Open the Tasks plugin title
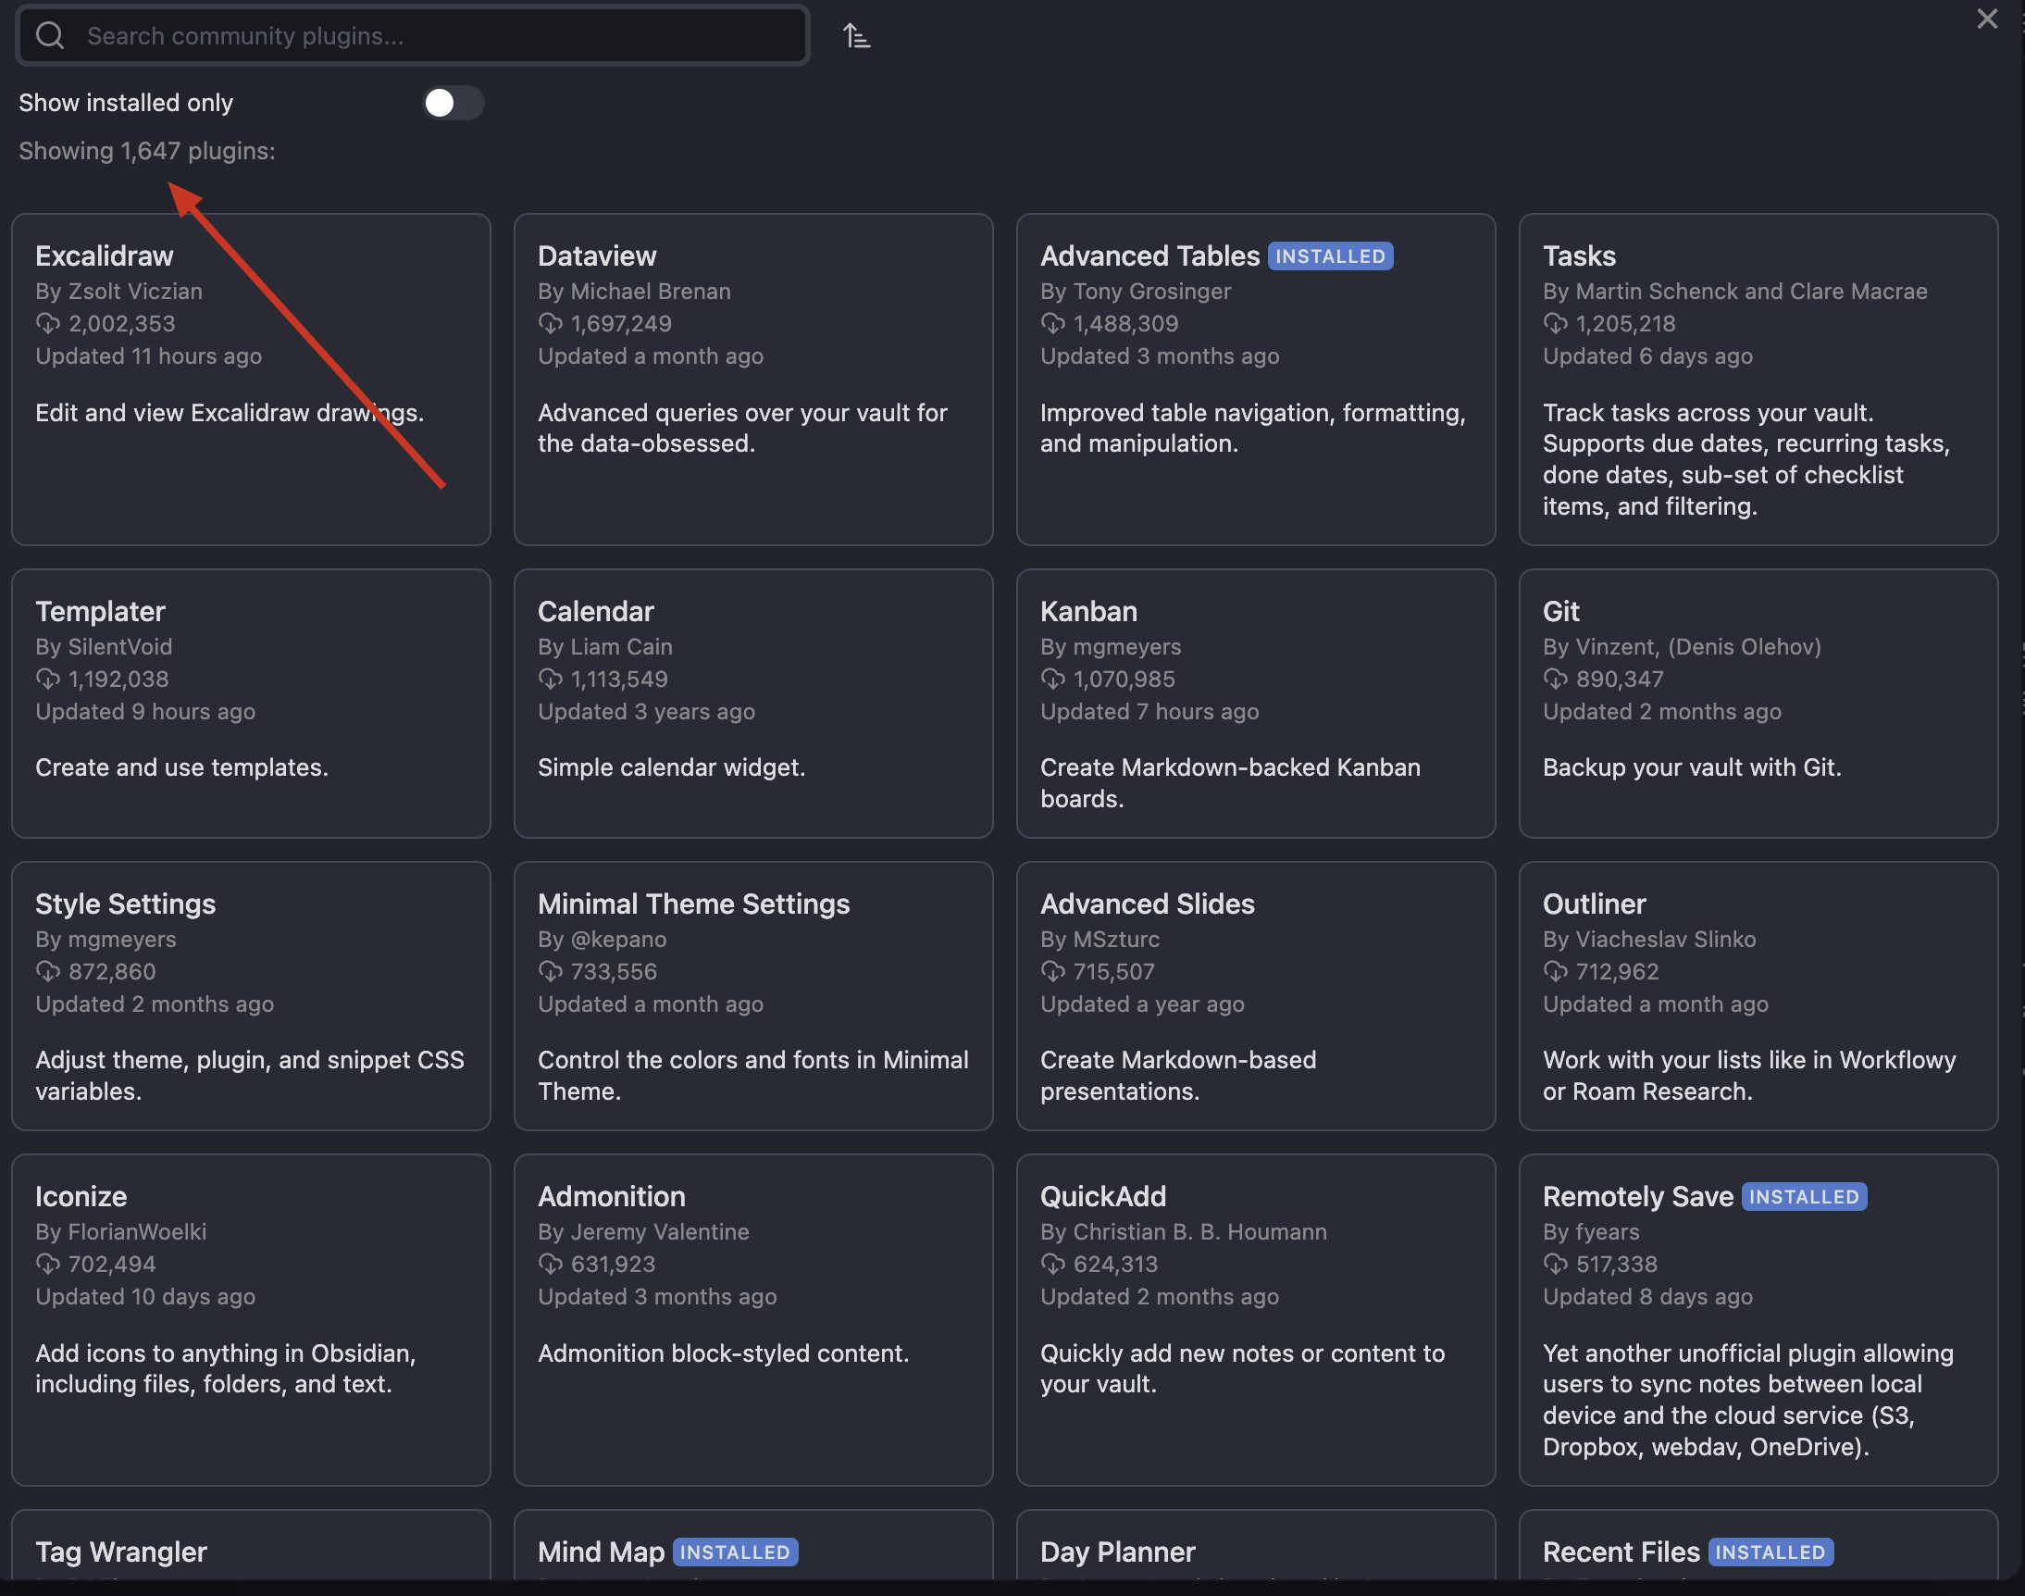Screen dimensions: 2025x1596 (x=1579, y=256)
